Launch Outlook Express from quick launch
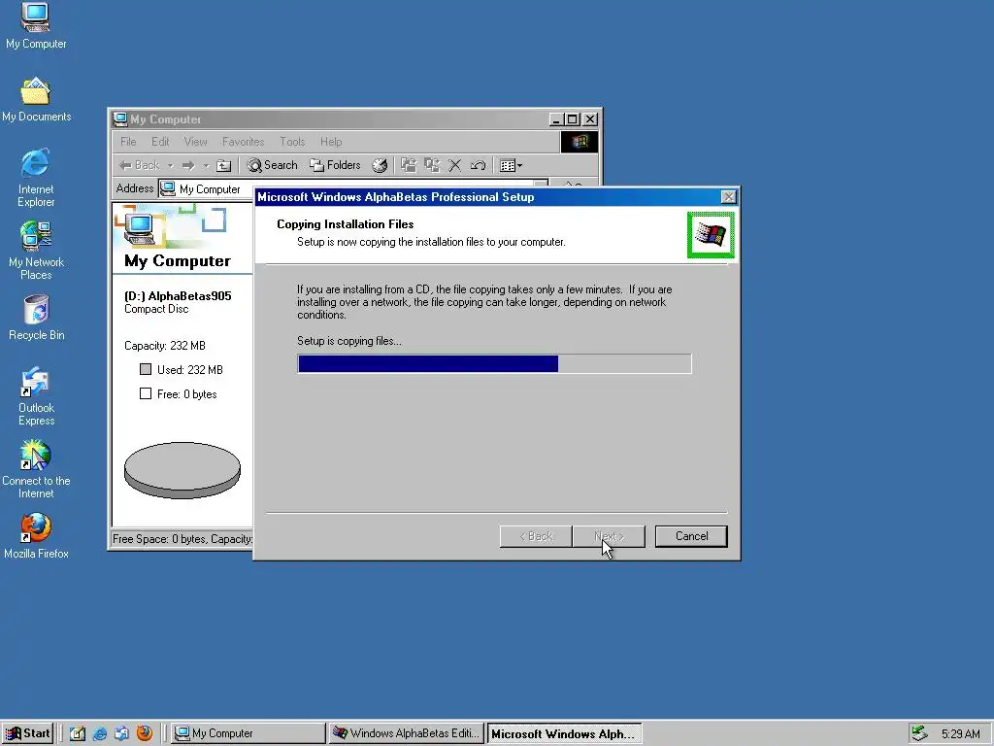Viewport: 994px width, 746px height. point(121,733)
